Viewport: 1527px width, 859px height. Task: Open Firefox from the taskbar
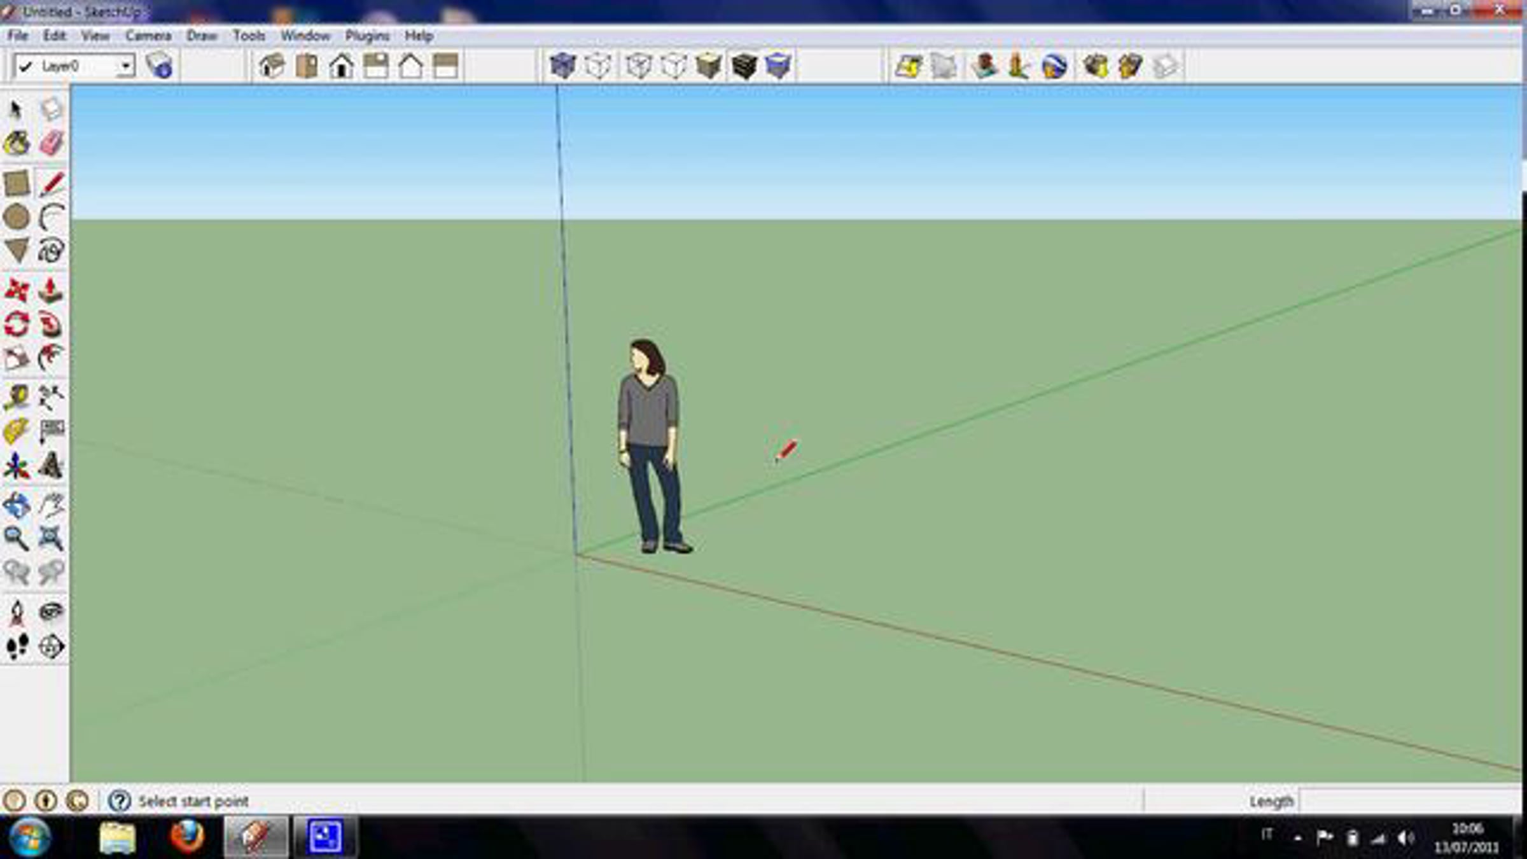tap(187, 837)
